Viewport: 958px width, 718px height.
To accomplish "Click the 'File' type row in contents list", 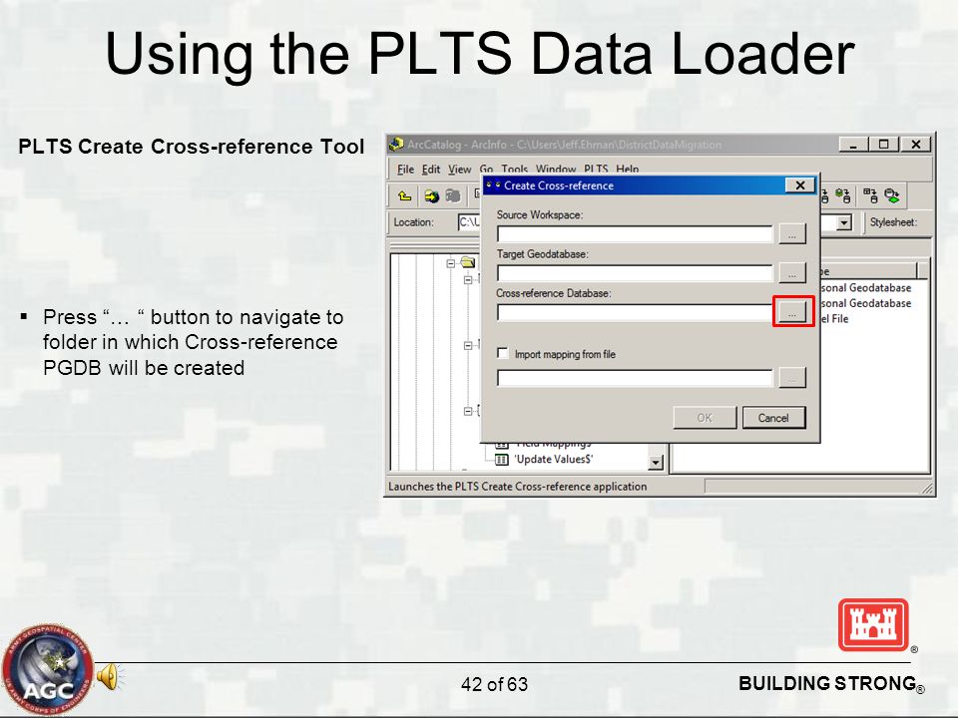I will point(834,319).
